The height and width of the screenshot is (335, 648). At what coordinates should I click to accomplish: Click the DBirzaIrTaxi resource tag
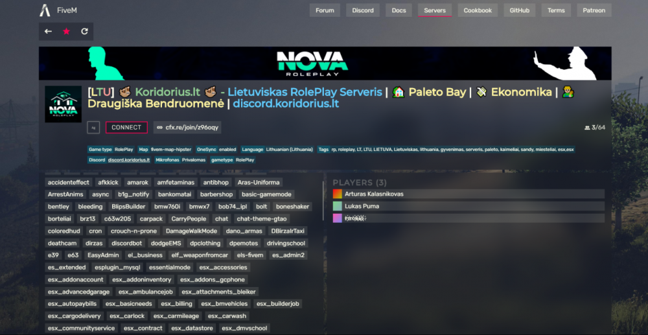288,231
